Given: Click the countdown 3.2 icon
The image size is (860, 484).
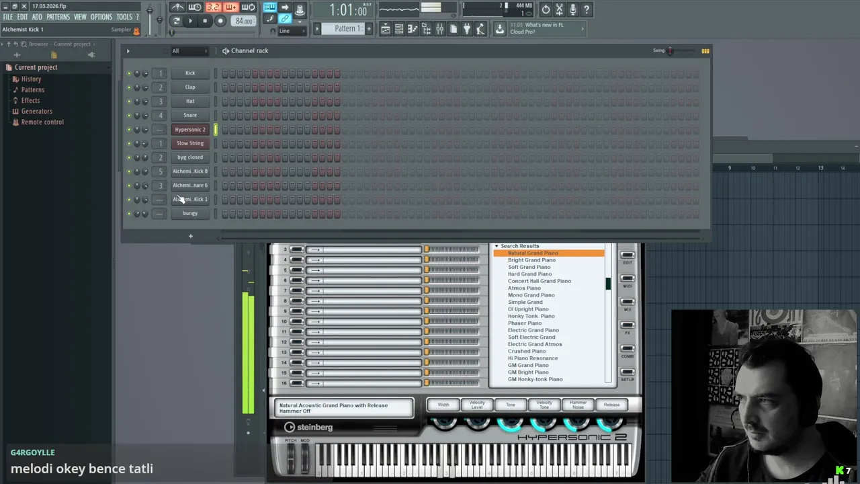Looking at the screenshot, I should click(x=213, y=7).
